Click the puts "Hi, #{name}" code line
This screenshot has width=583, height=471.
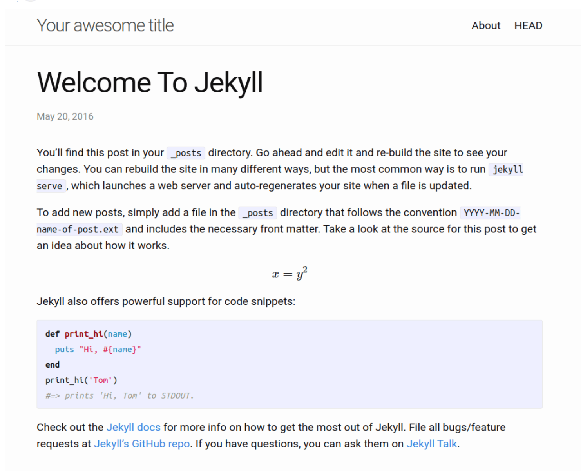(x=98, y=350)
